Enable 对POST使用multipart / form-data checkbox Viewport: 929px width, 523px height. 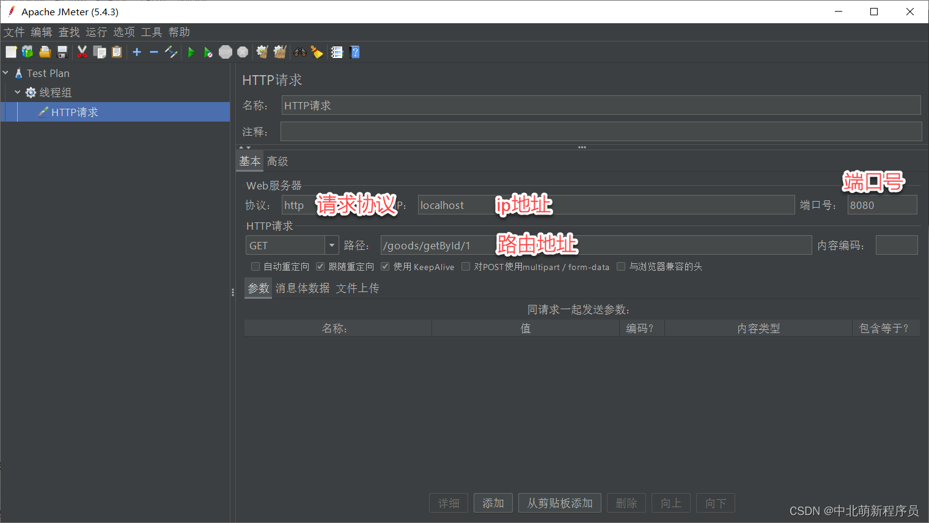pos(466,266)
